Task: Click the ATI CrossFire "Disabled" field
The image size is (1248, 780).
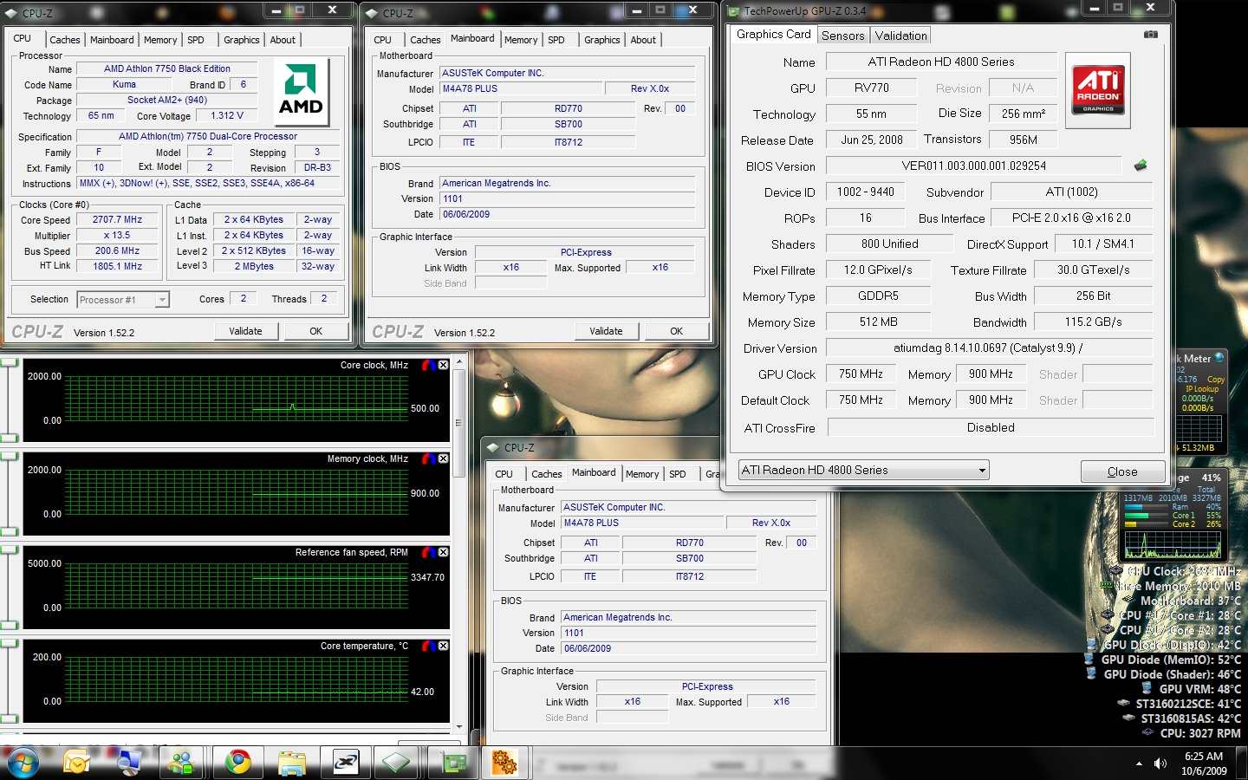Action: pos(991,427)
